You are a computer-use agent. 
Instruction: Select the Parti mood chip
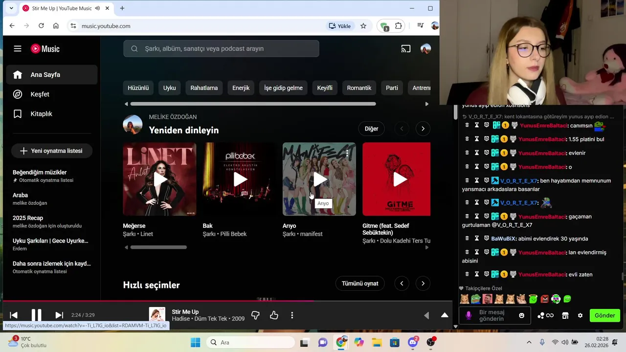(x=392, y=88)
